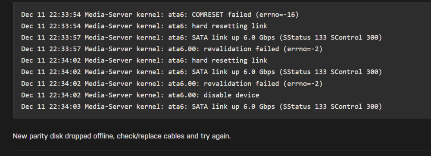Click check/replace cables in the reply text
Screen dimensions: 431x156
151,136
